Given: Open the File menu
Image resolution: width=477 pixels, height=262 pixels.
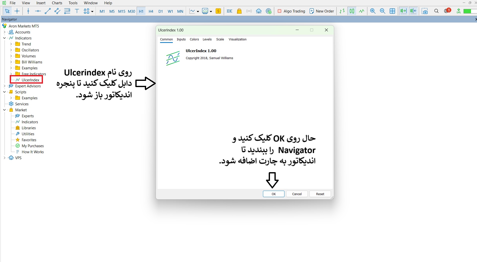Looking at the screenshot, I should [x=12, y=3].
